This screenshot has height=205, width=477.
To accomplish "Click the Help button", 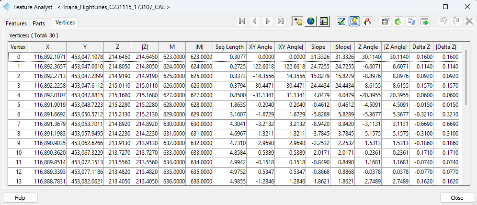I will 20,198.
